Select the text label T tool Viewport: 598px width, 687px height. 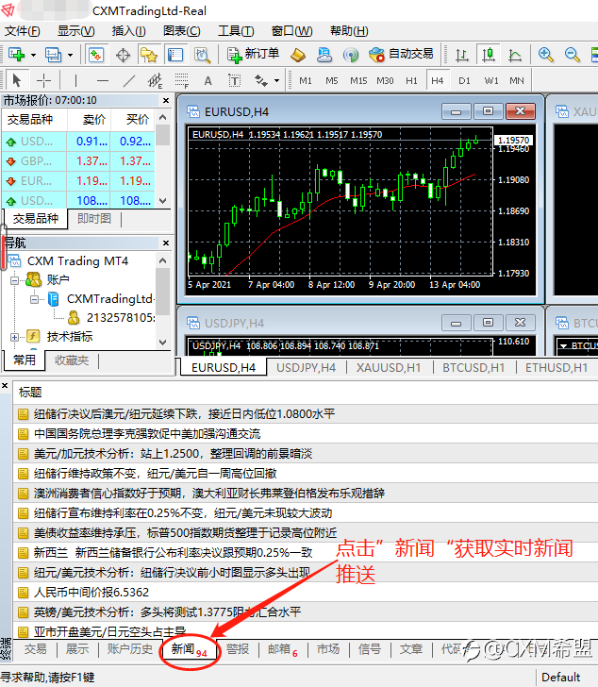234,80
